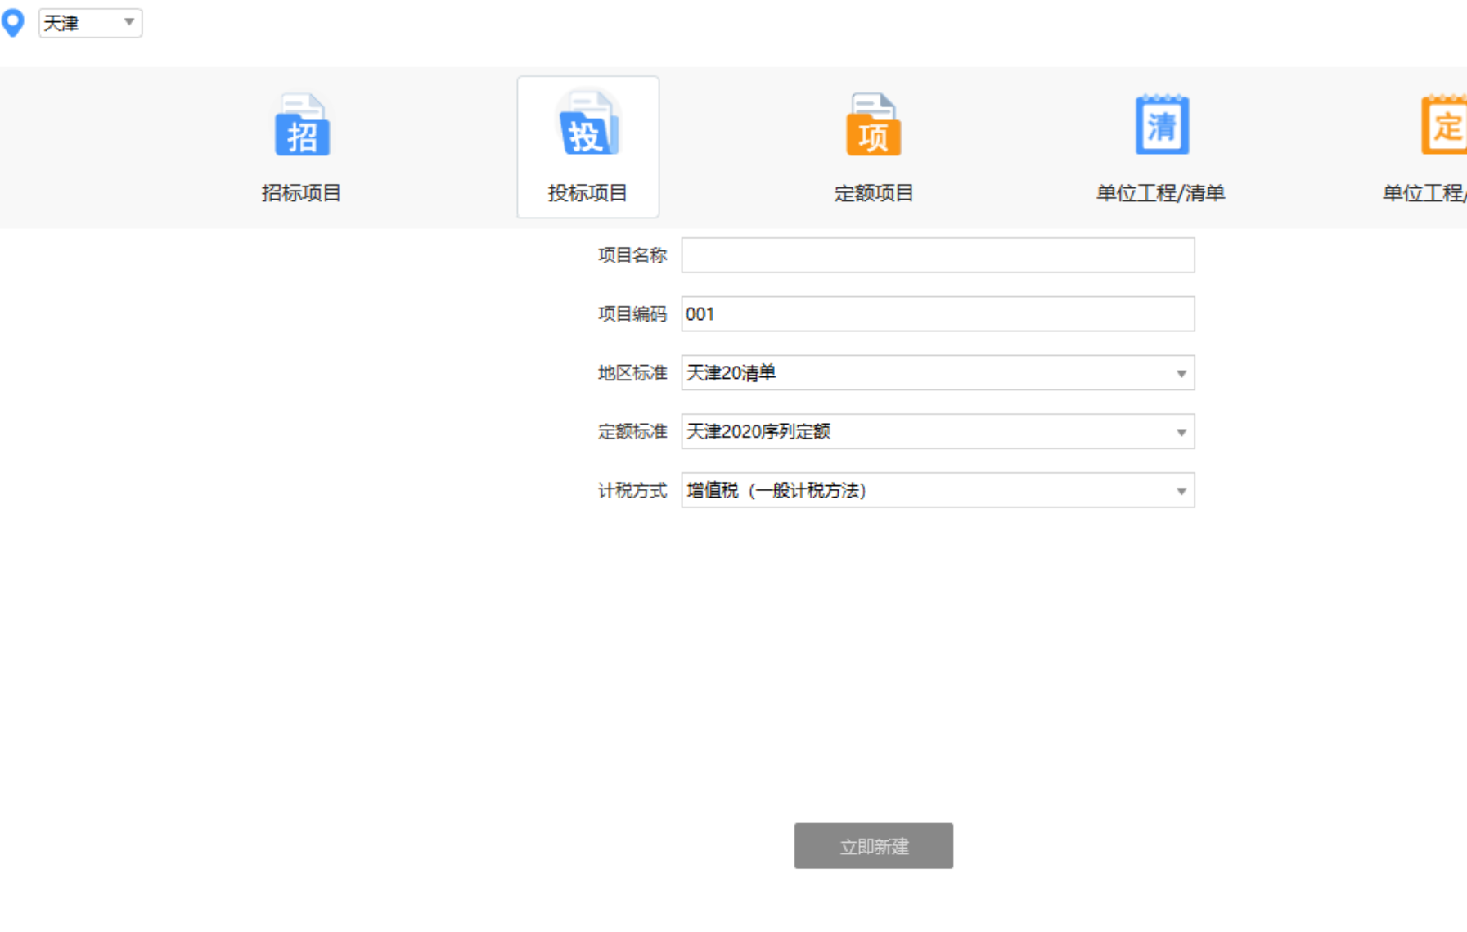1467x932 pixels.
Task: Focus the 项目名称 input field
Action: pos(938,255)
